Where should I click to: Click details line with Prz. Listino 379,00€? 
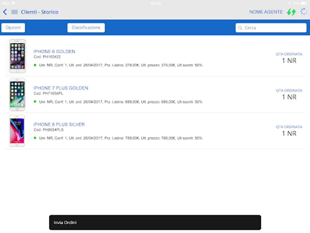121,65
